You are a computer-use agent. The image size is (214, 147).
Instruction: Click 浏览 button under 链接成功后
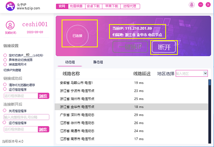tap(43, 96)
